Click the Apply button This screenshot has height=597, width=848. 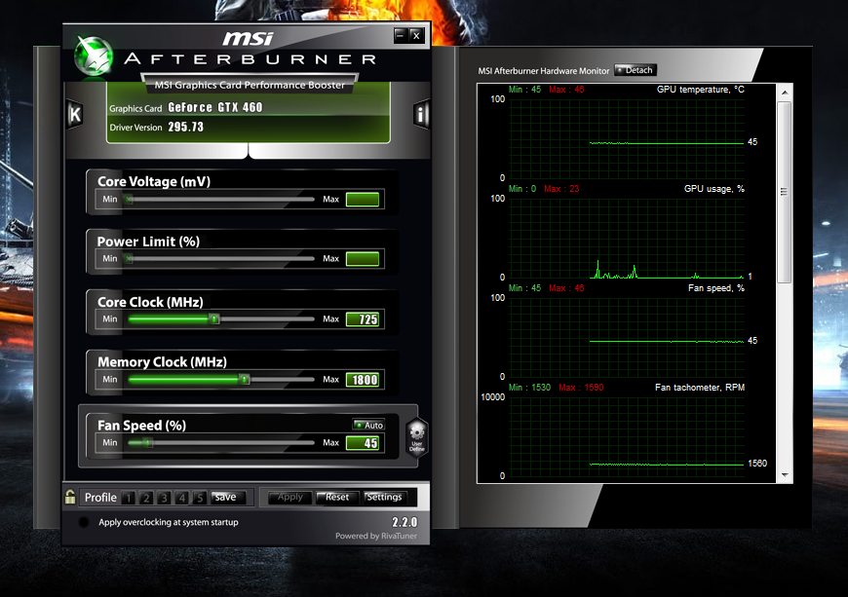point(290,497)
